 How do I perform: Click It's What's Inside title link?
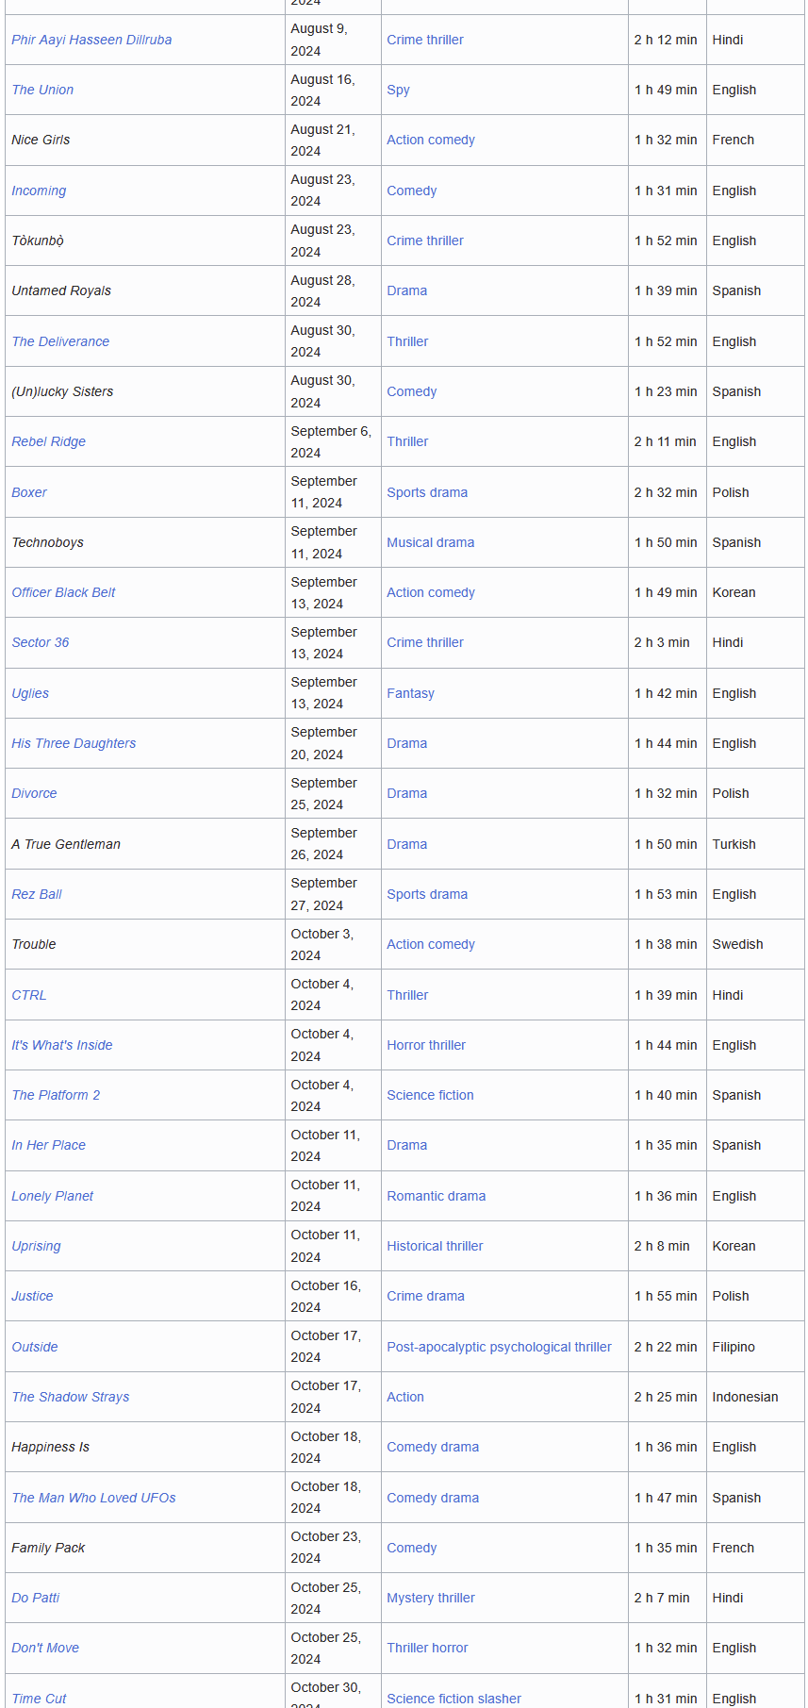61,1045
